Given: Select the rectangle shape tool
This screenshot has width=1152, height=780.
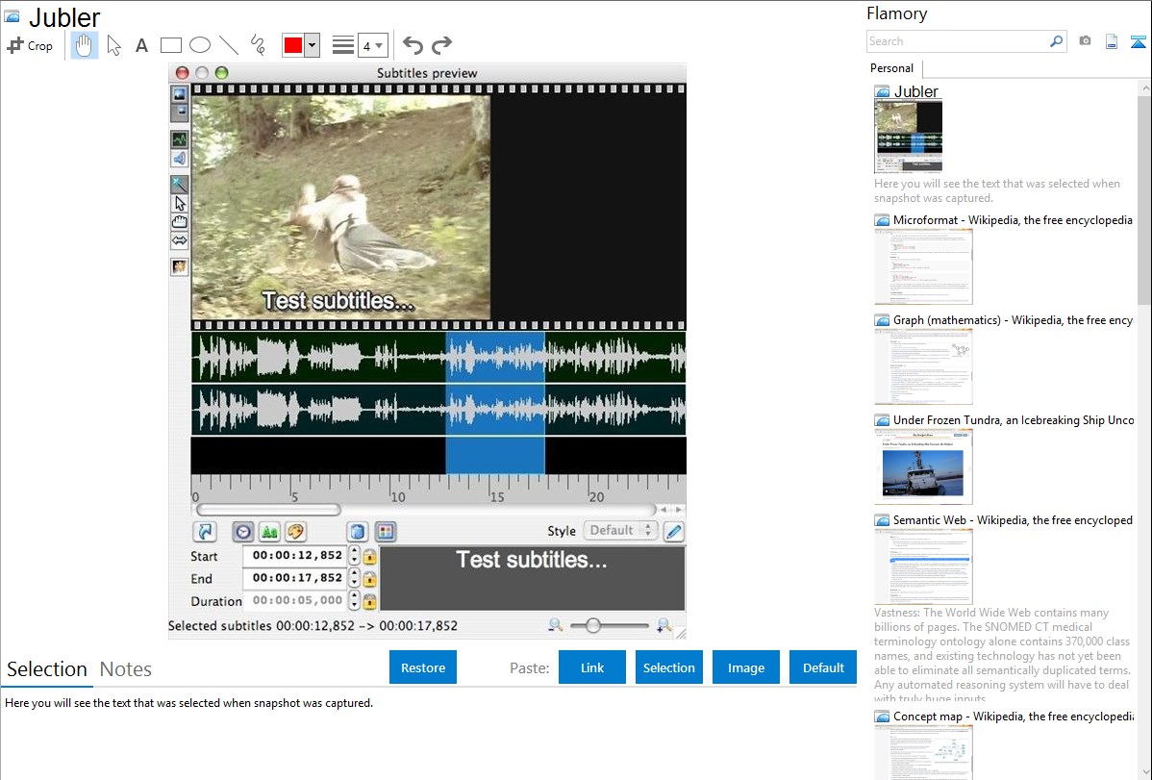Looking at the screenshot, I should 170,45.
